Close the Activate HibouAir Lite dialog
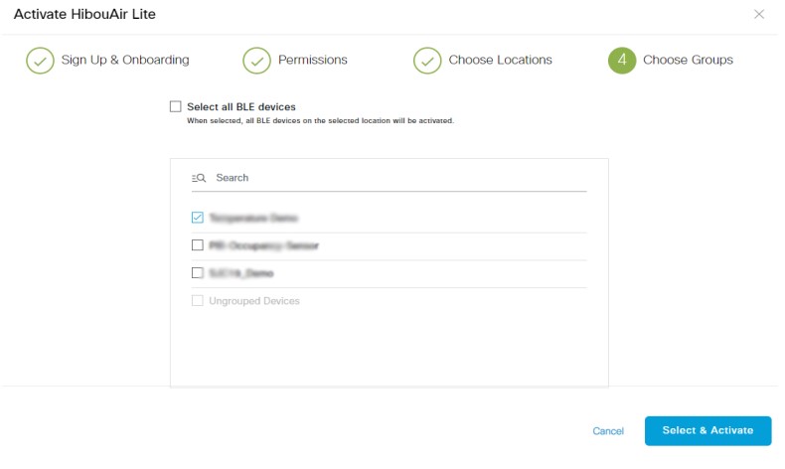The width and height of the screenshot is (785, 469). [x=759, y=14]
